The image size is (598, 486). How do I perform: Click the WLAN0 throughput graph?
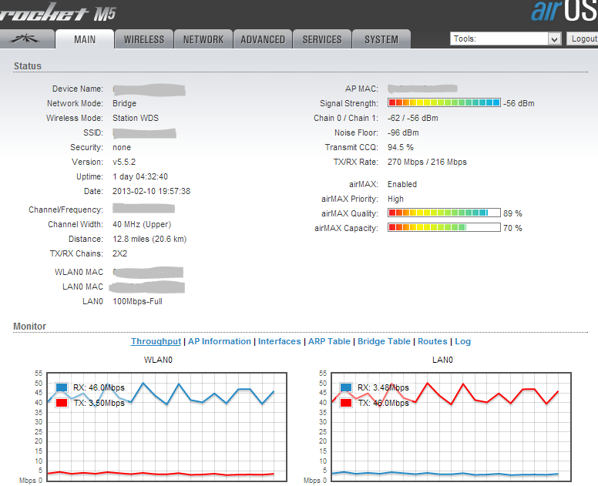click(x=166, y=427)
